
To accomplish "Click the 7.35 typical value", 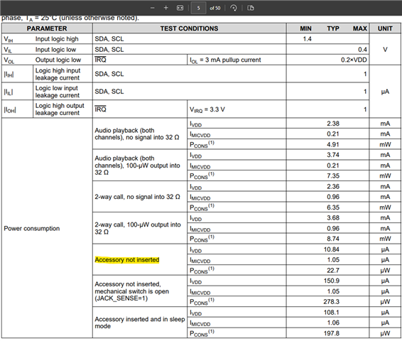I will 333,176.
